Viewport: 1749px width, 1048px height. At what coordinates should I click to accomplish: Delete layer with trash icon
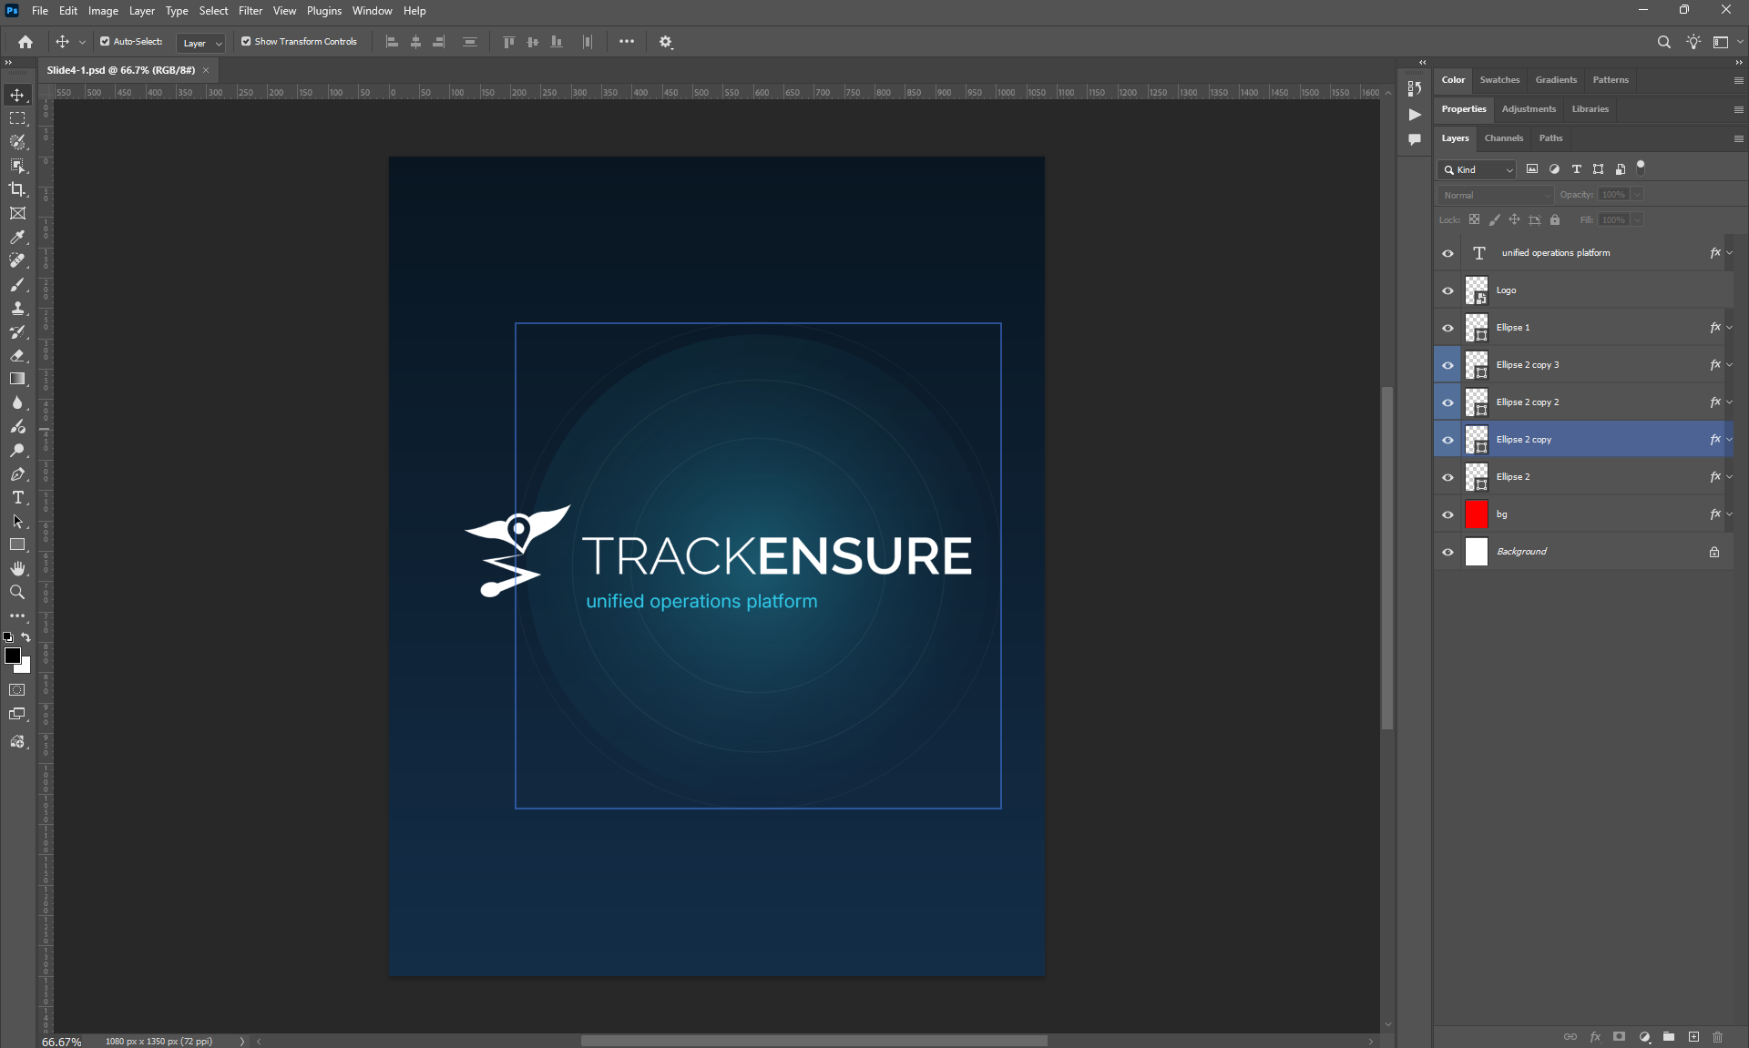(x=1717, y=1036)
